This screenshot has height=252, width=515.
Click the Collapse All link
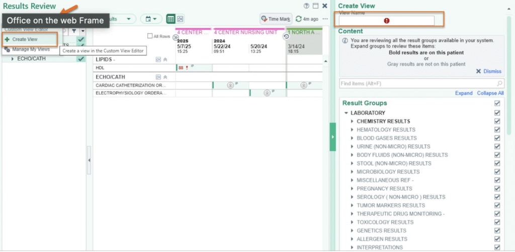pyautogui.click(x=490, y=93)
